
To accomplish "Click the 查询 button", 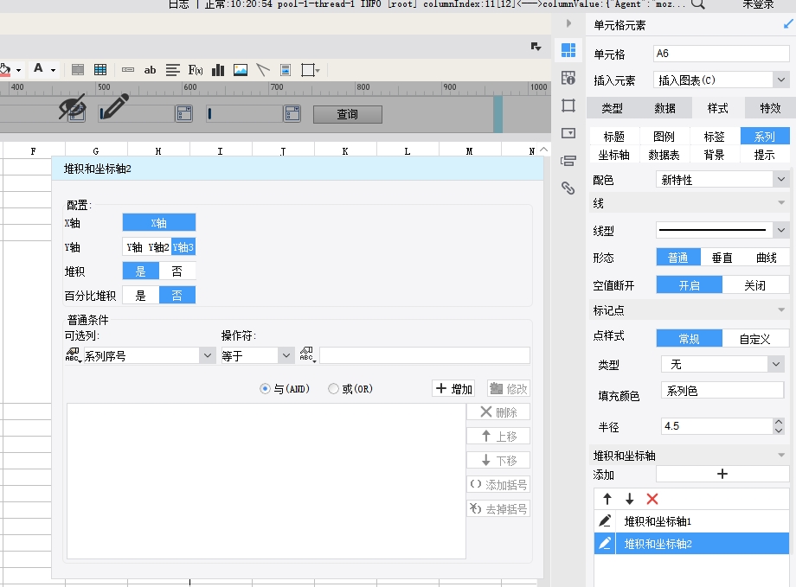I will pos(348,115).
